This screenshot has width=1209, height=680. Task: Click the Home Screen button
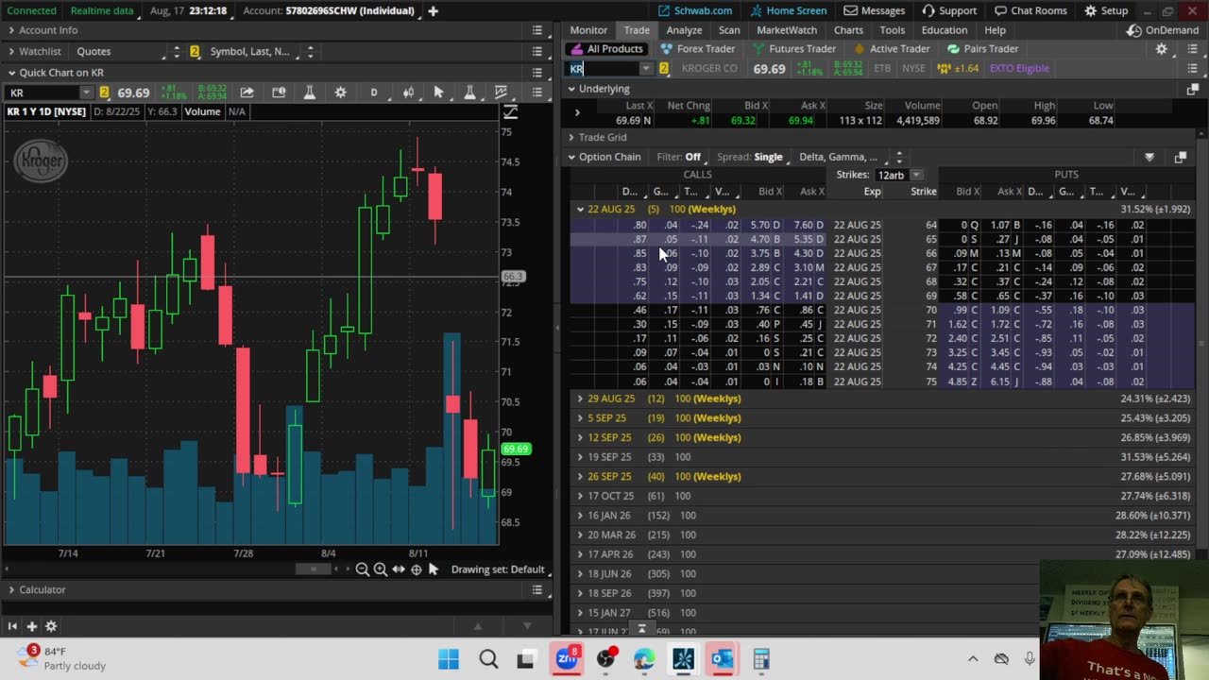click(789, 10)
